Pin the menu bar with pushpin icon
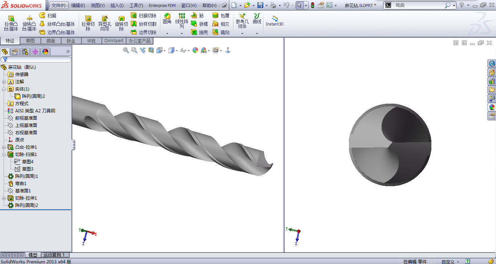 224,5
